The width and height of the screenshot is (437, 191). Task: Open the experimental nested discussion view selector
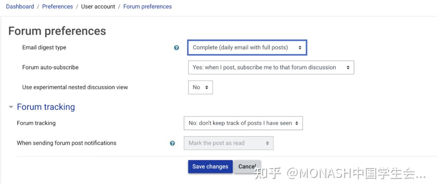click(200, 87)
